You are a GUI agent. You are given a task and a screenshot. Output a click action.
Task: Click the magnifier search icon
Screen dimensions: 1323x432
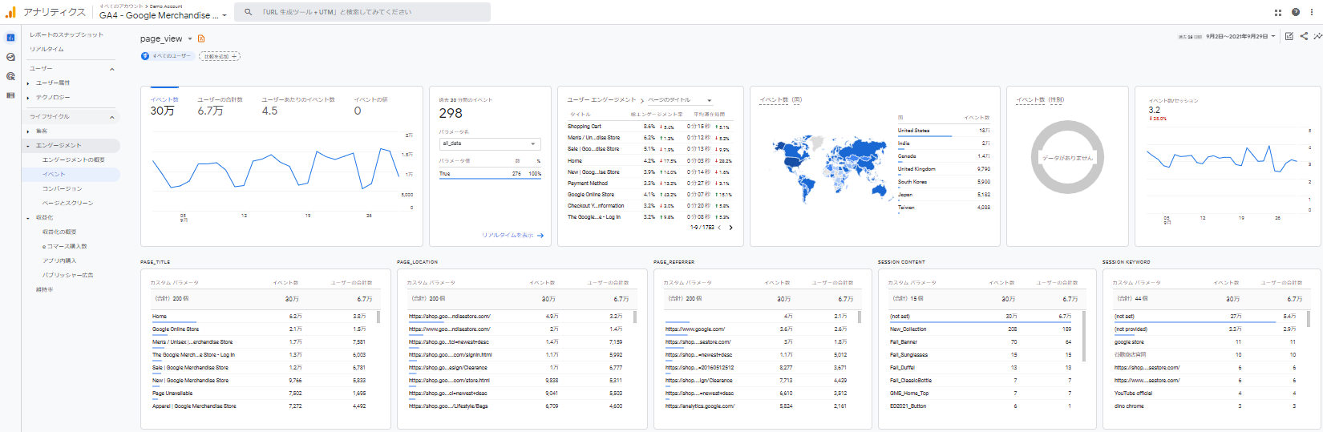249,12
